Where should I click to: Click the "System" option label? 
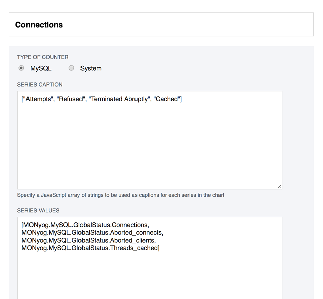point(91,68)
